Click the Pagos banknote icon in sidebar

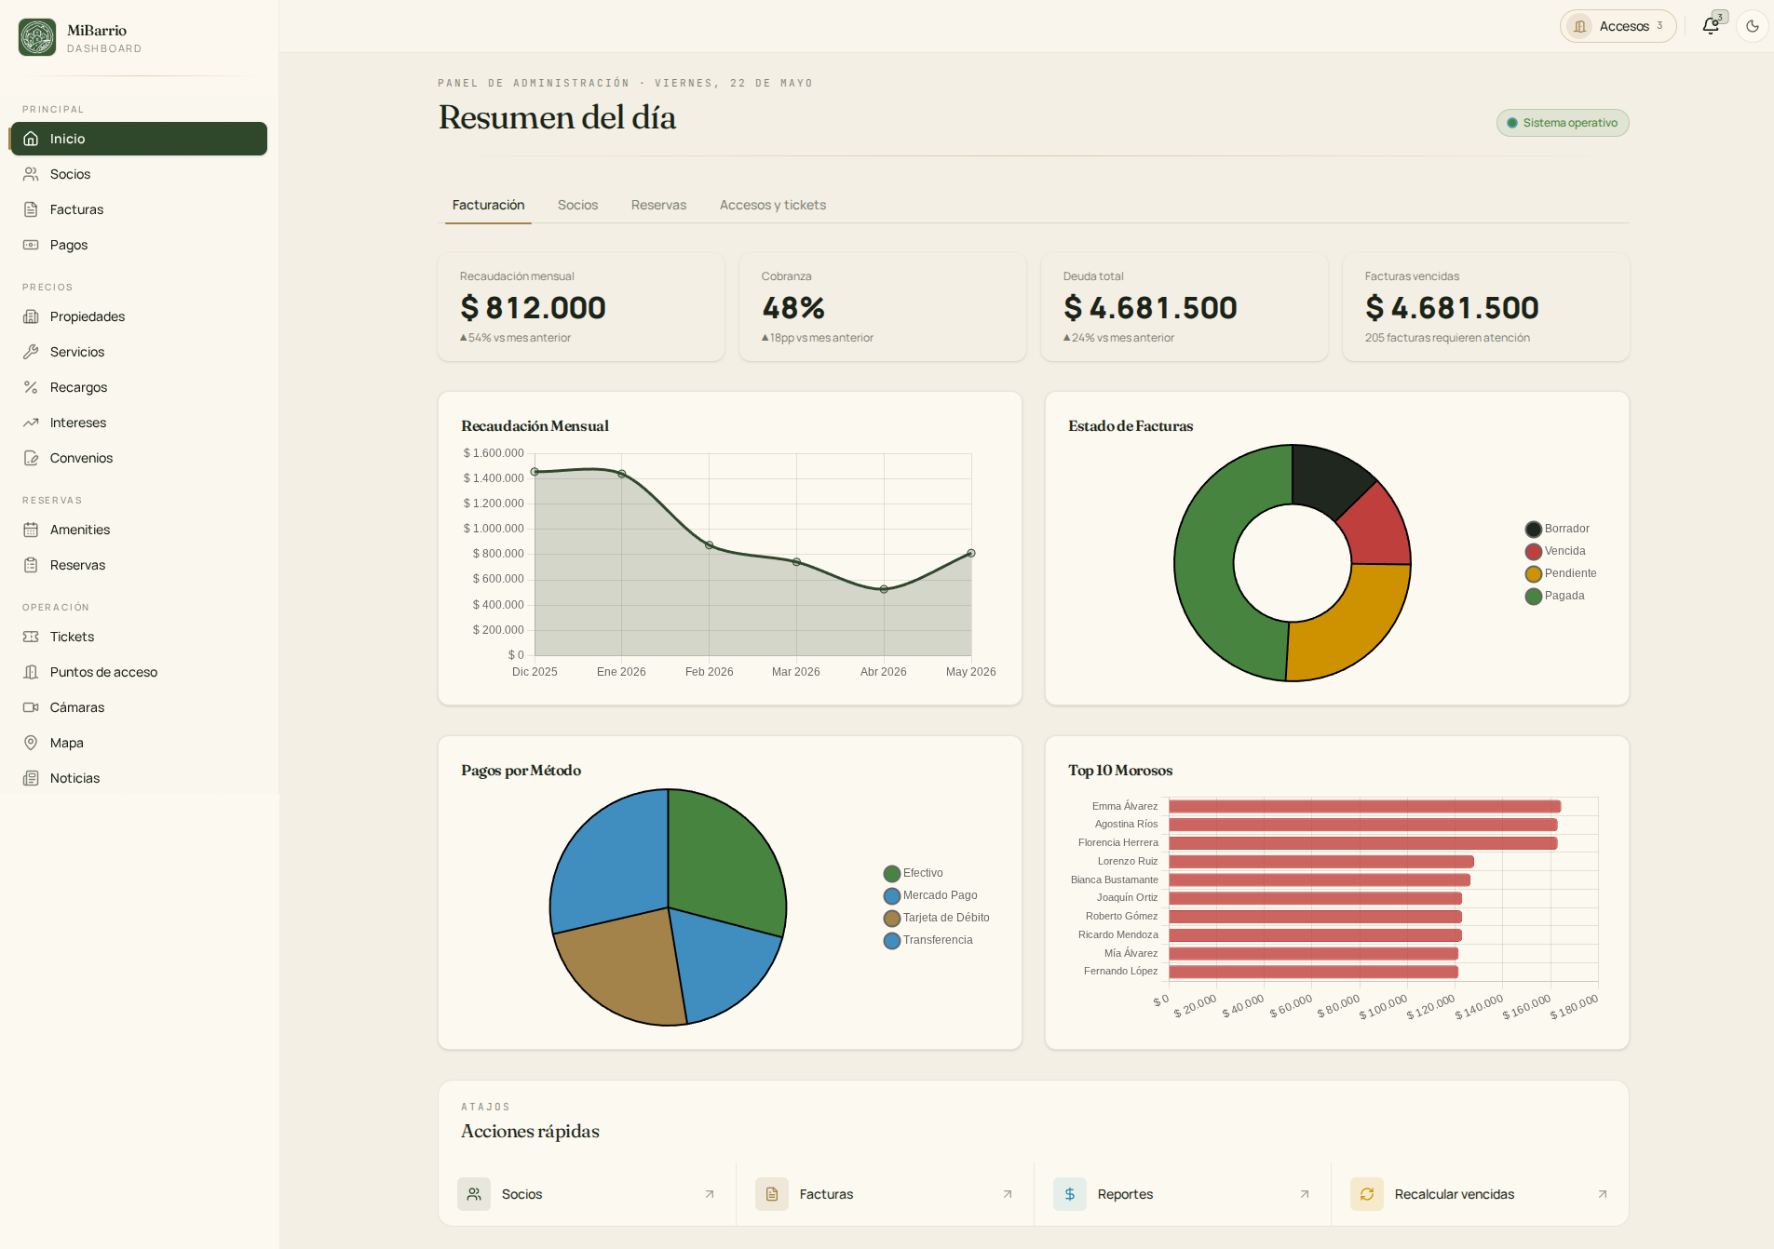click(x=31, y=245)
